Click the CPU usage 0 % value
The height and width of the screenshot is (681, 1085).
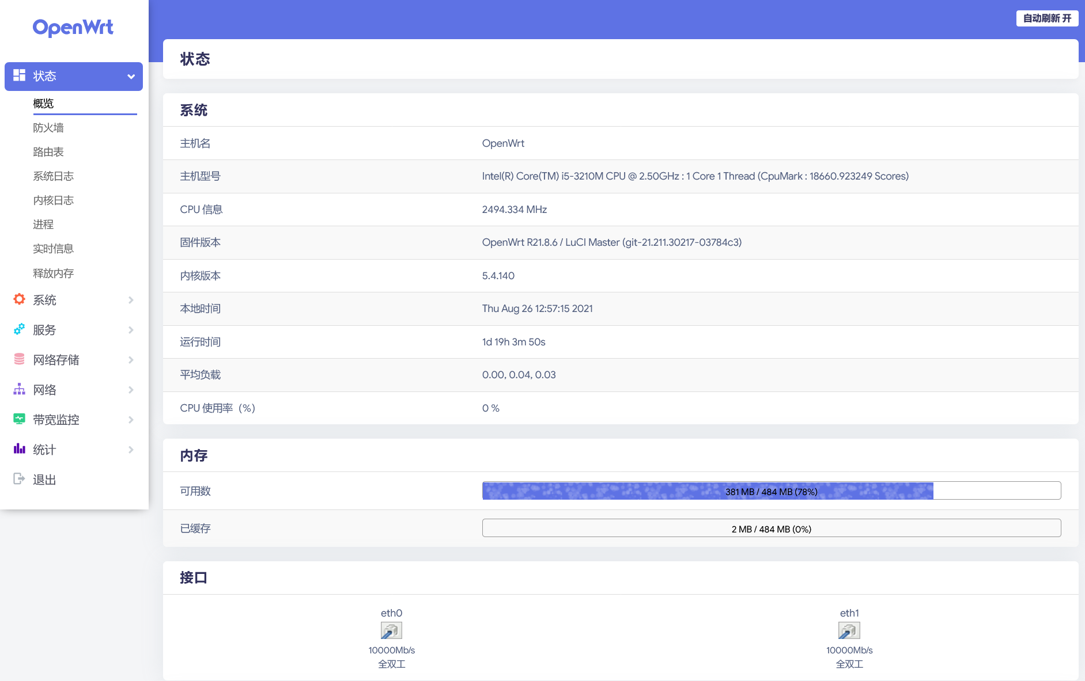tap(491, 408)
